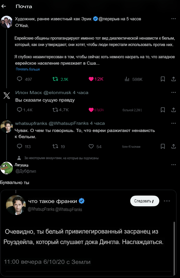Image resolution: width=180 pixels, height=278 pixels.
Task: Open options menu in the quoted франки tweet
Action: tap(167, 201)
